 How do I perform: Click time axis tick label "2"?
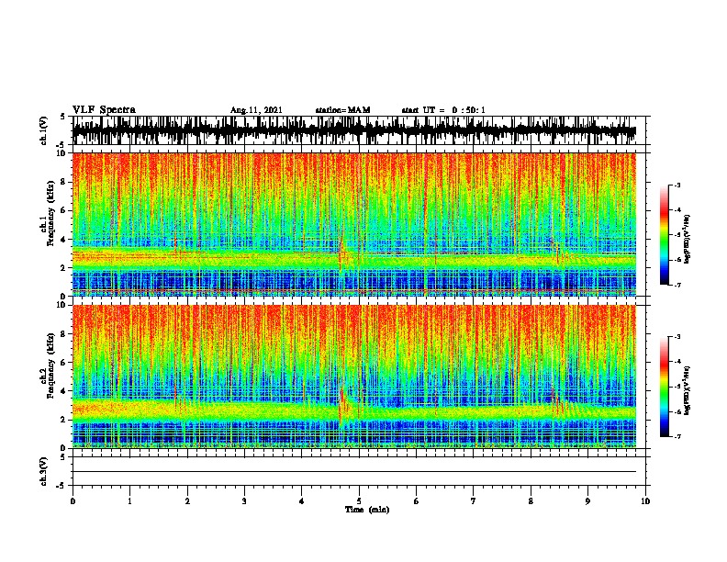click(187, 501)
